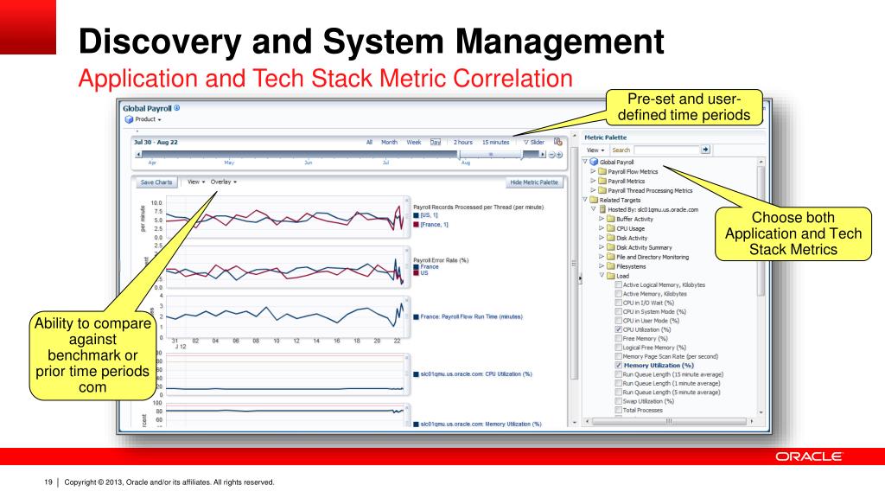The image size is (885, 498).
Task: Click the Load folder icon
Action: (611, 276)
